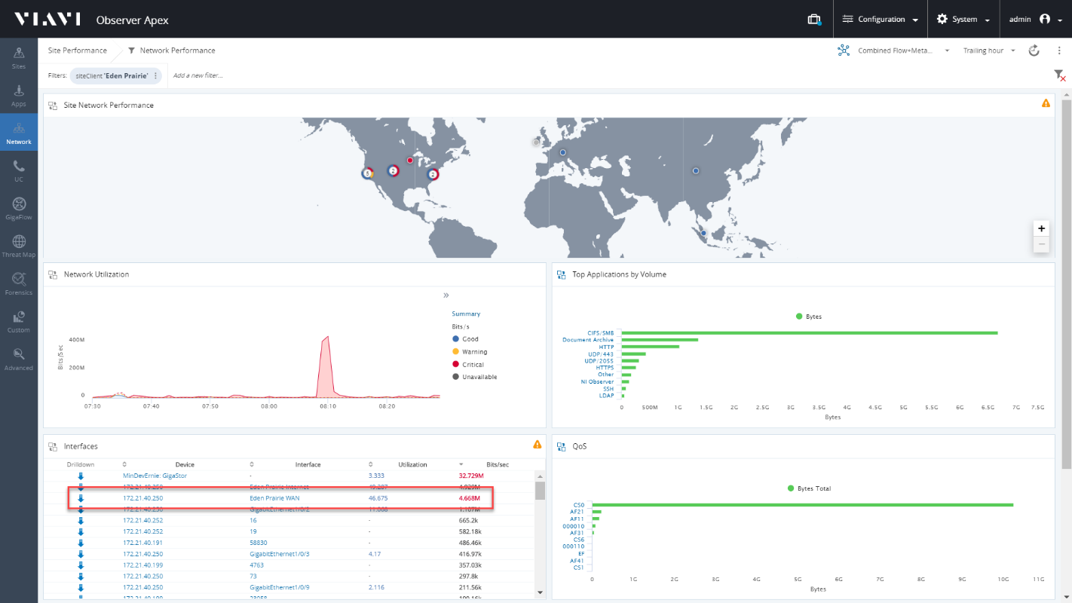
Task: Click drilldown arrow for Eden Prairie WAN
Action: click(x=81, y=498)
